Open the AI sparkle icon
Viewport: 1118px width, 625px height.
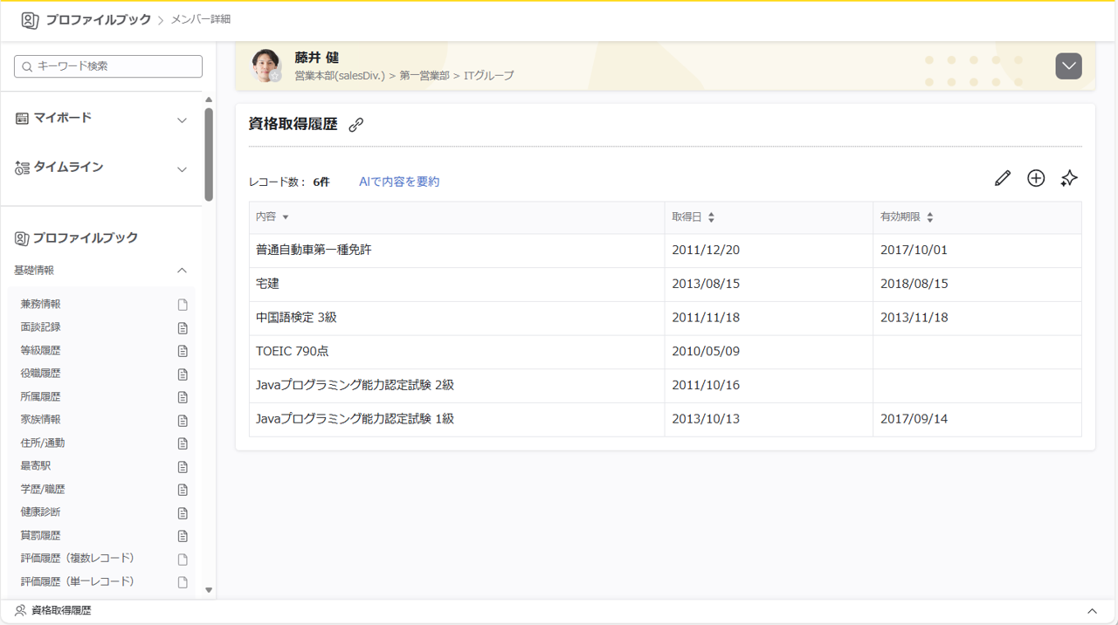[1069, 178]
